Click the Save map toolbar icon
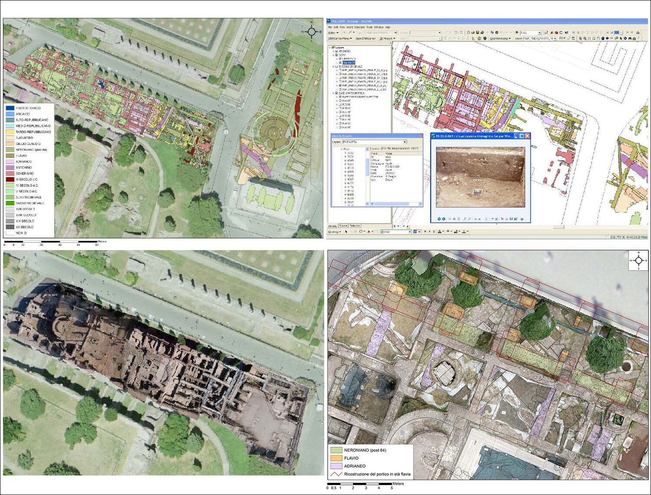651x495 pixels. pyautogui.click(x=477, y=33)
